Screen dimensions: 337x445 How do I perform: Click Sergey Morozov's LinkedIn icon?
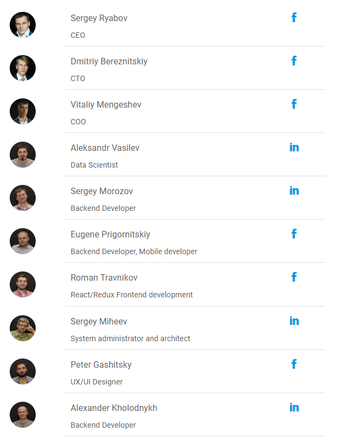[294, 191]
